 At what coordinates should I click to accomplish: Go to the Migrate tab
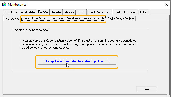(x=69, y=12)
